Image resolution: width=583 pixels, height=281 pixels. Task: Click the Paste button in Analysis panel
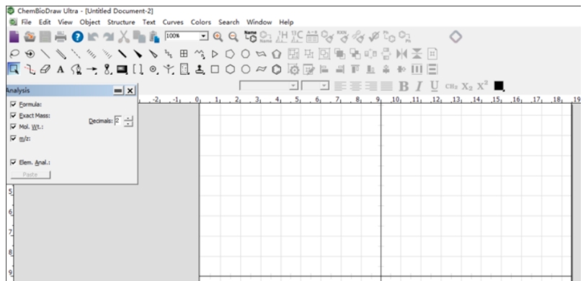tap(30, 174)
